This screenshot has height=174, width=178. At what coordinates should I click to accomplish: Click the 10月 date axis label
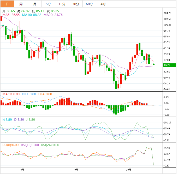129,170
